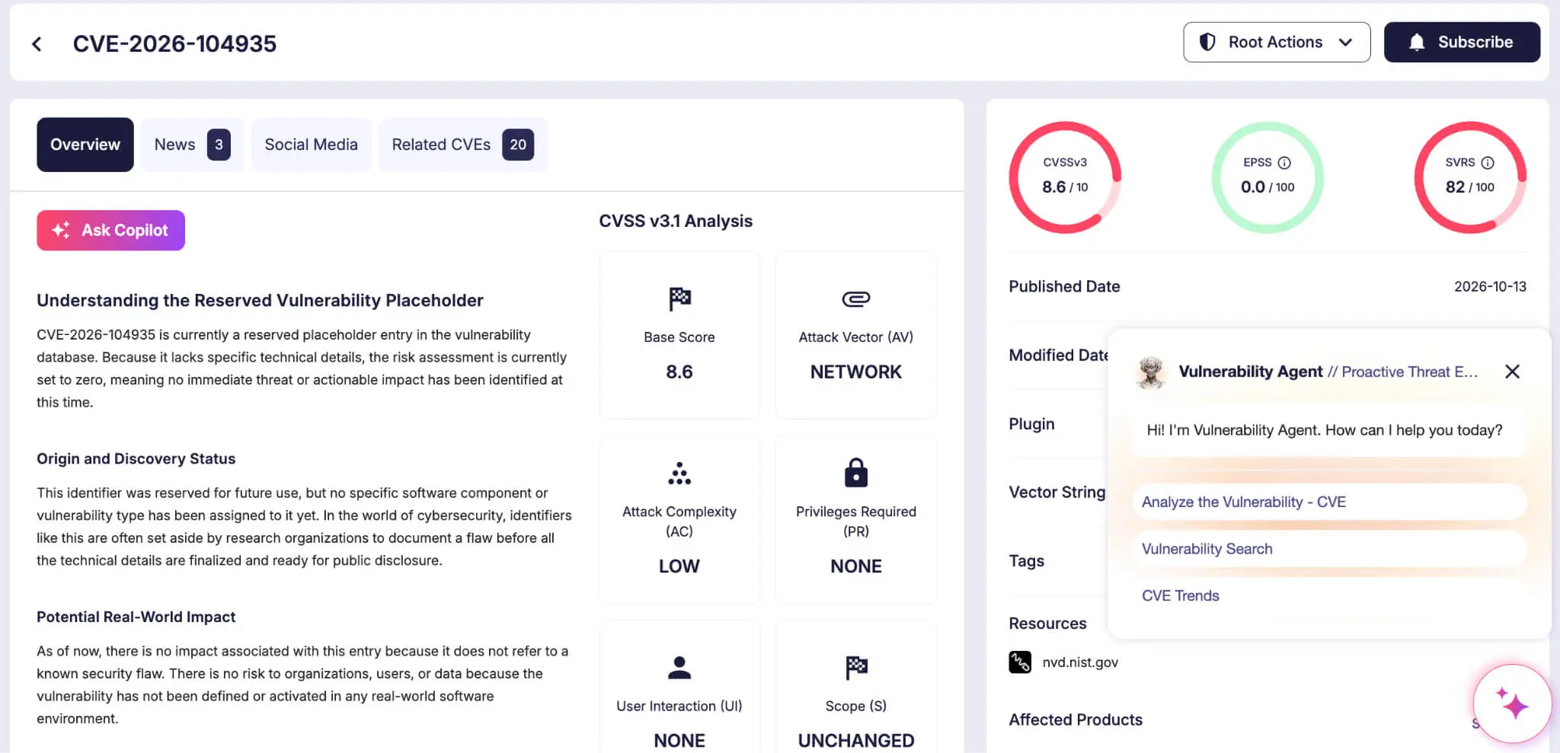Click the Resources heading
Image resolution: width=1560 pixels, height=753 pixels.
1047,624
